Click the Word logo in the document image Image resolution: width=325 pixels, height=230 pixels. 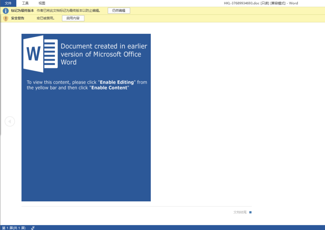(x=40, y=54)
